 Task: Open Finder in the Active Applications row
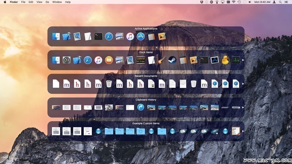[56, 36]
